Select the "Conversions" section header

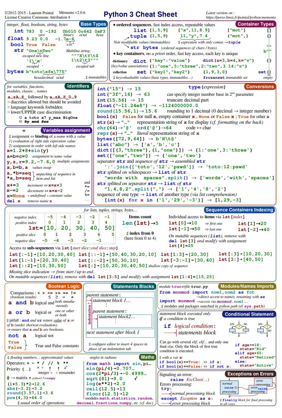[260, 87]
